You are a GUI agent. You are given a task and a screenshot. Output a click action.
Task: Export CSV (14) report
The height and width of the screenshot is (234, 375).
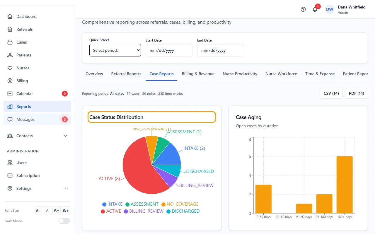pyautogui.click(x=331, y=93)
